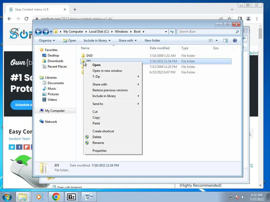Open recent locations dropdown beside Forward button
Image resolution: width=270 pixels, height=202 pixels.
[51, 32]
